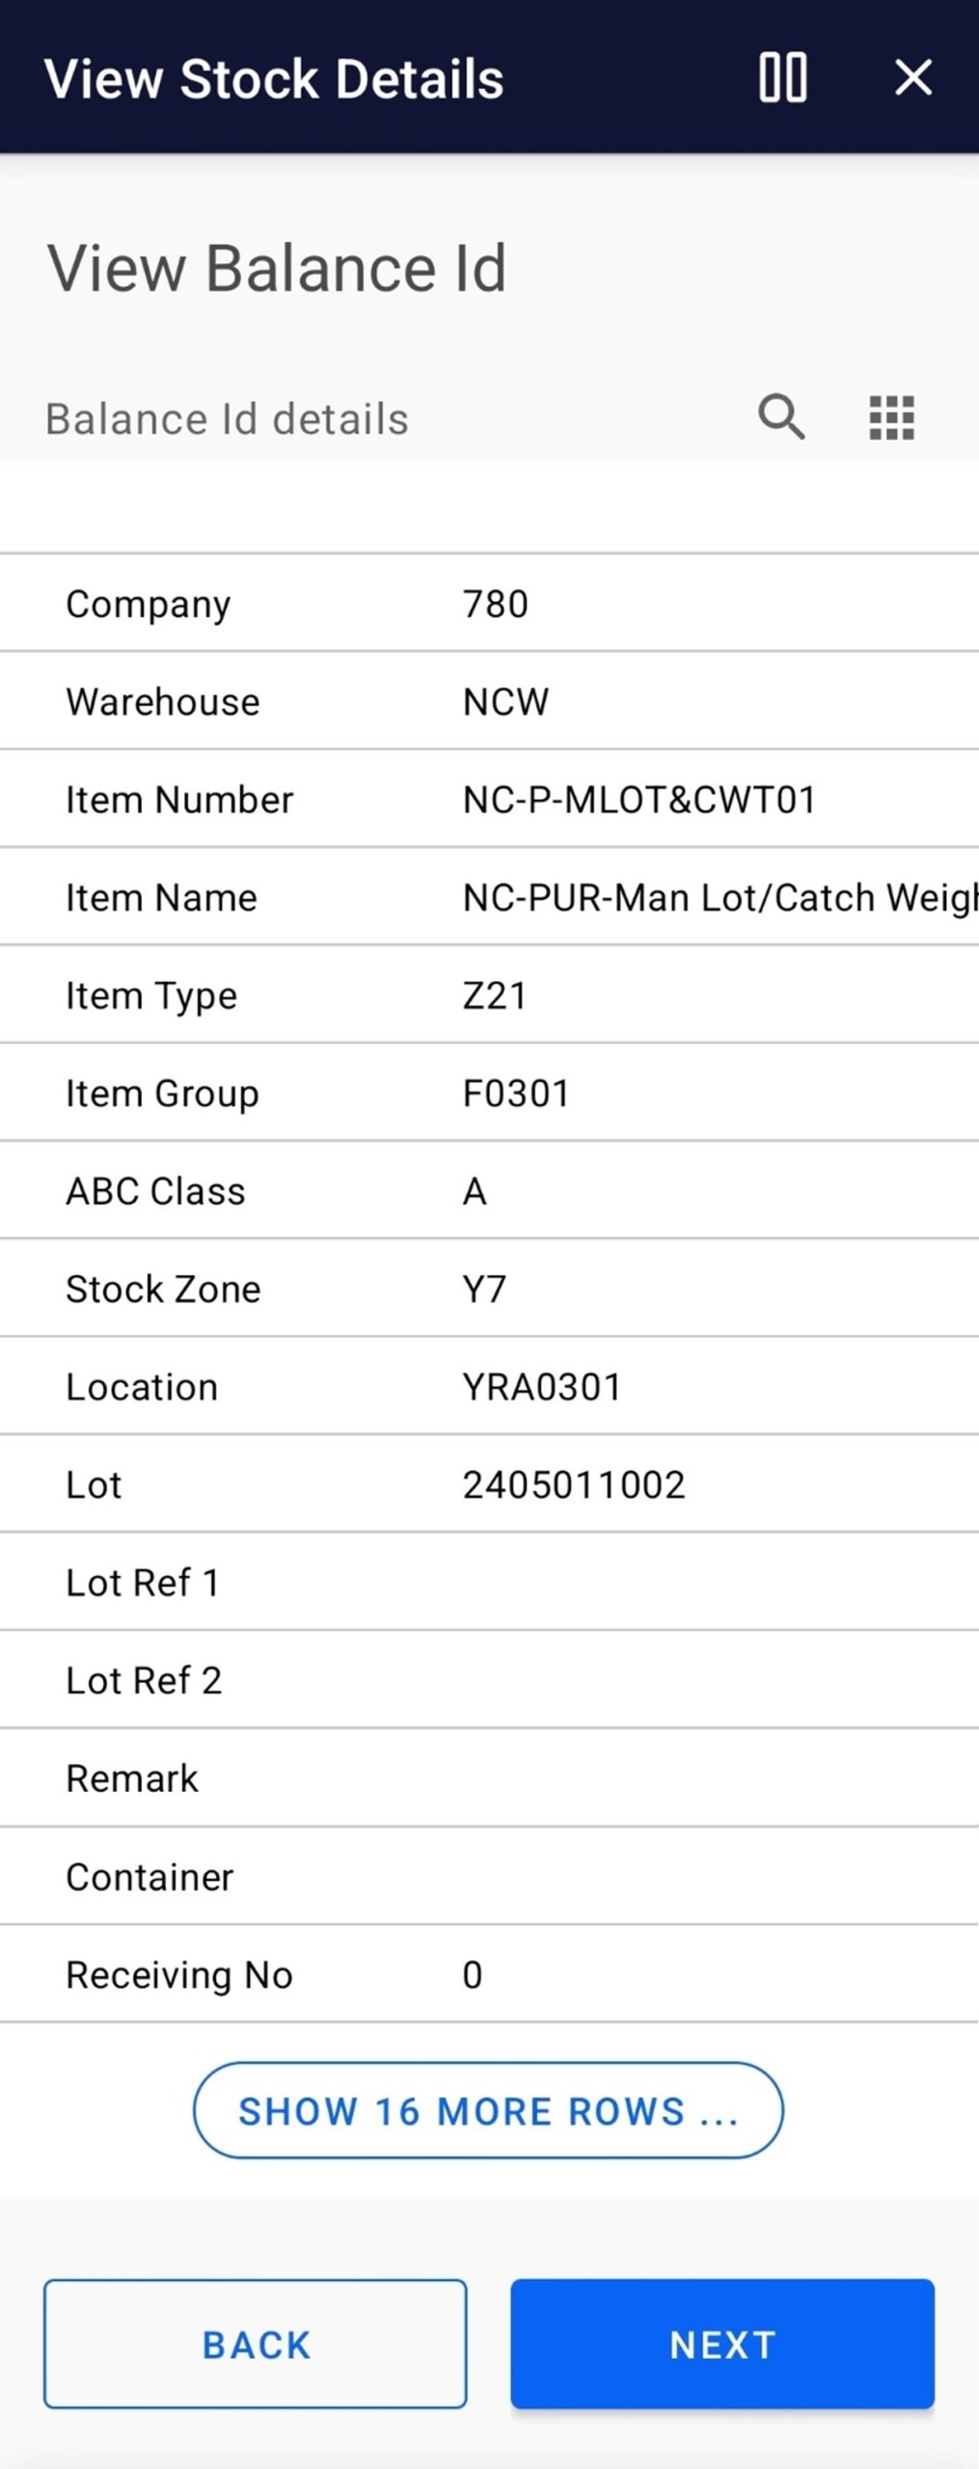Image resolution: width=979 pixels, height=2469 pixels.
Task: Tap the ABC Class row
Action: [x=489, y=1191]
